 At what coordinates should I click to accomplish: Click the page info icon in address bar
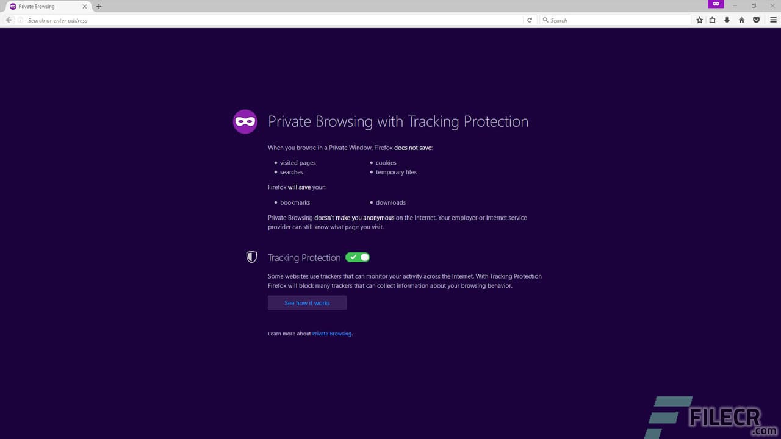(x=21, y=20)
